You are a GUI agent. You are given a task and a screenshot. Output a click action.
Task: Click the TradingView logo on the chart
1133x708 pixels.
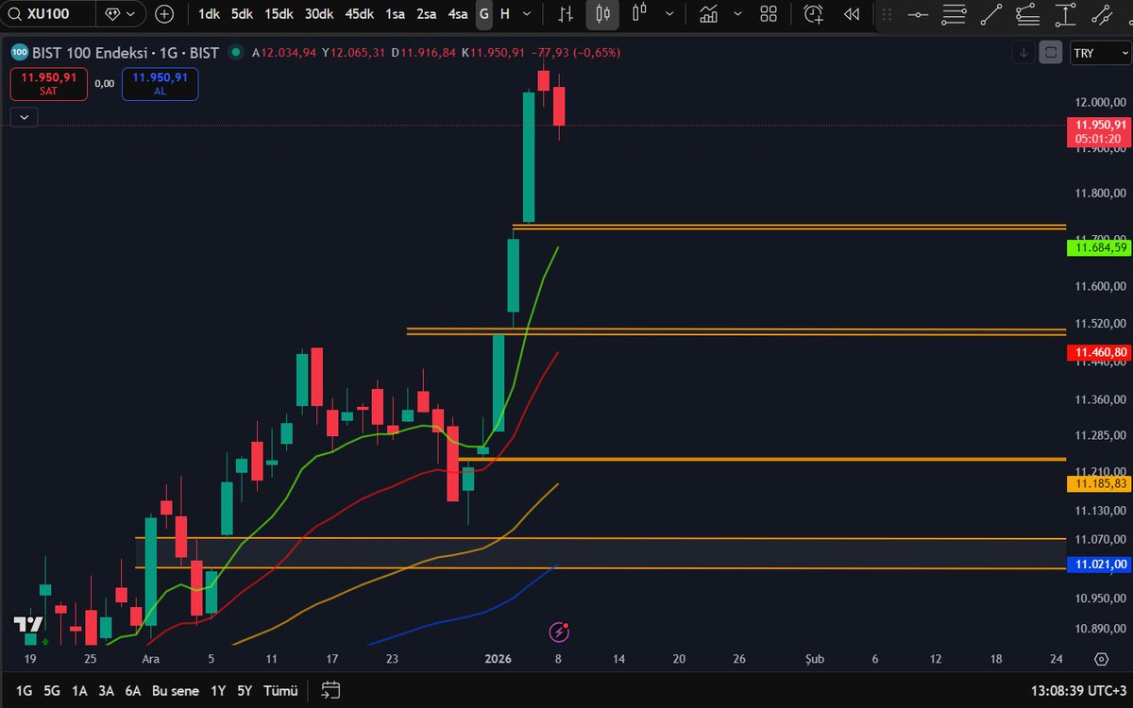pos(27,625)
